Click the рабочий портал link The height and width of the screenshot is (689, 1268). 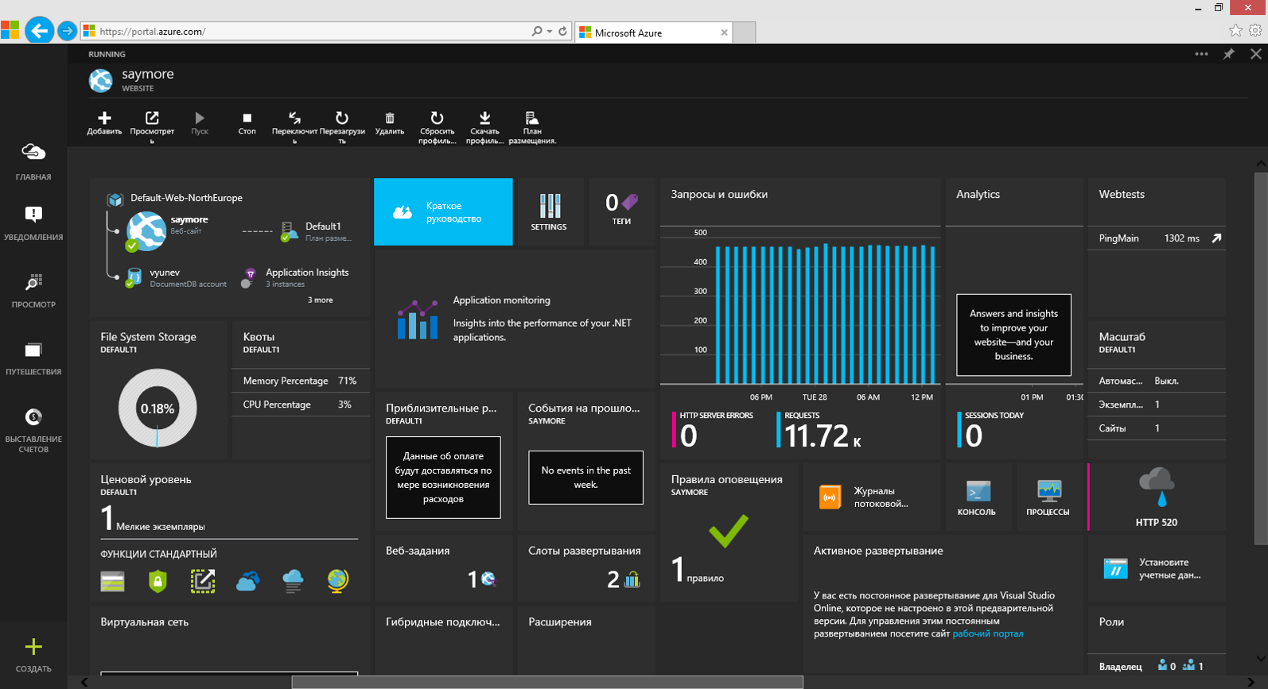coord(987,633)
